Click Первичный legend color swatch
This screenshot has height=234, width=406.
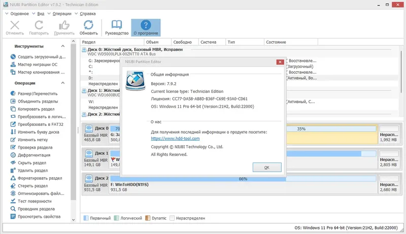pos(86,218)
